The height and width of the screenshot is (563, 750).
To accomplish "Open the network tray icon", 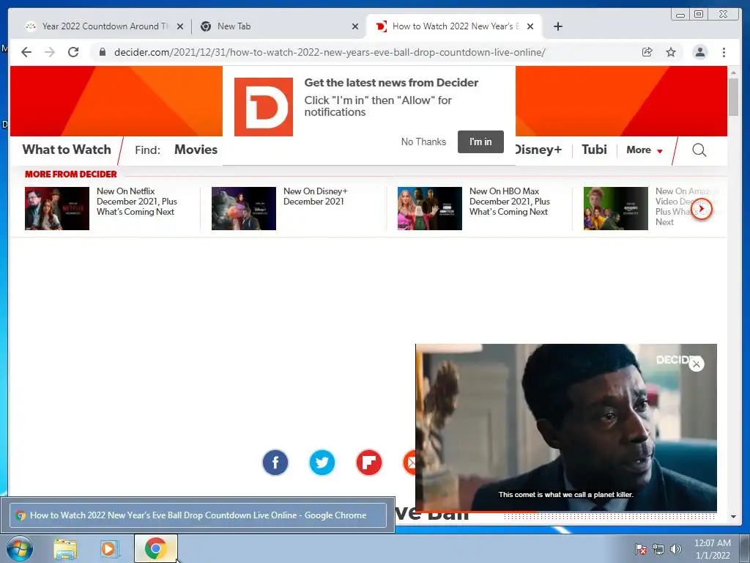I will point(658,549).
